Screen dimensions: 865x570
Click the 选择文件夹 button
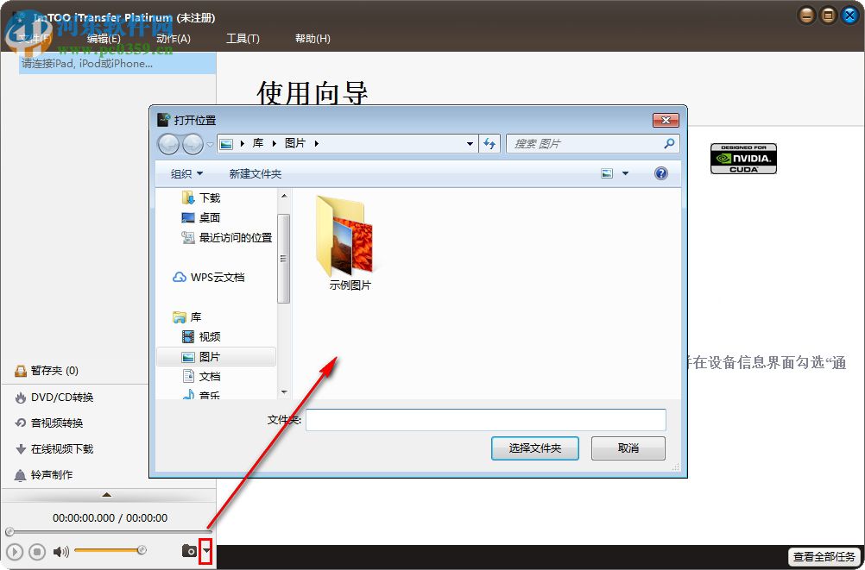[534, 448]
